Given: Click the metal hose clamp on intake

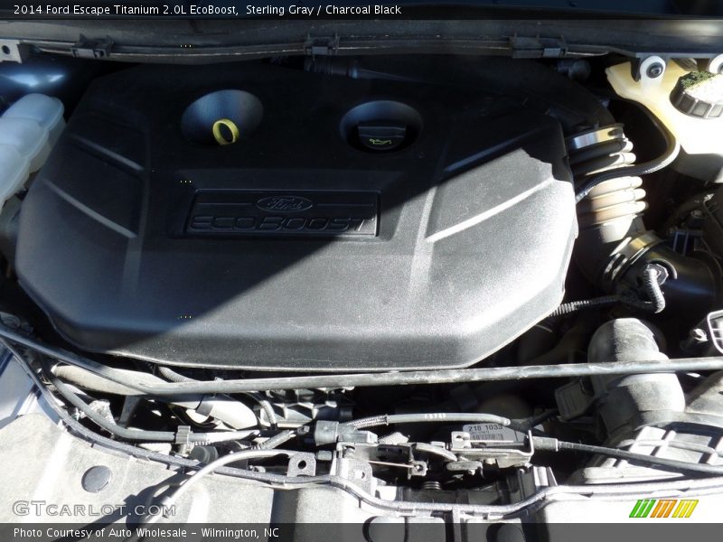Looking at the screenshot, I should (597, 138).
